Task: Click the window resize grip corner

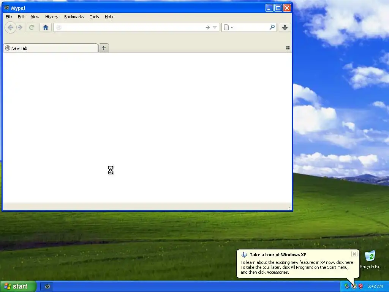Action: tap(289, 208)
